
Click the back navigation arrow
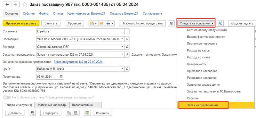[x=7, y=4]
